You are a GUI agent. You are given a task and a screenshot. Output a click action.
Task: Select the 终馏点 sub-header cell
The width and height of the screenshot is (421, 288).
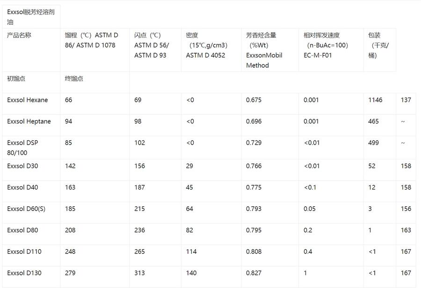(x=74, y=78)
